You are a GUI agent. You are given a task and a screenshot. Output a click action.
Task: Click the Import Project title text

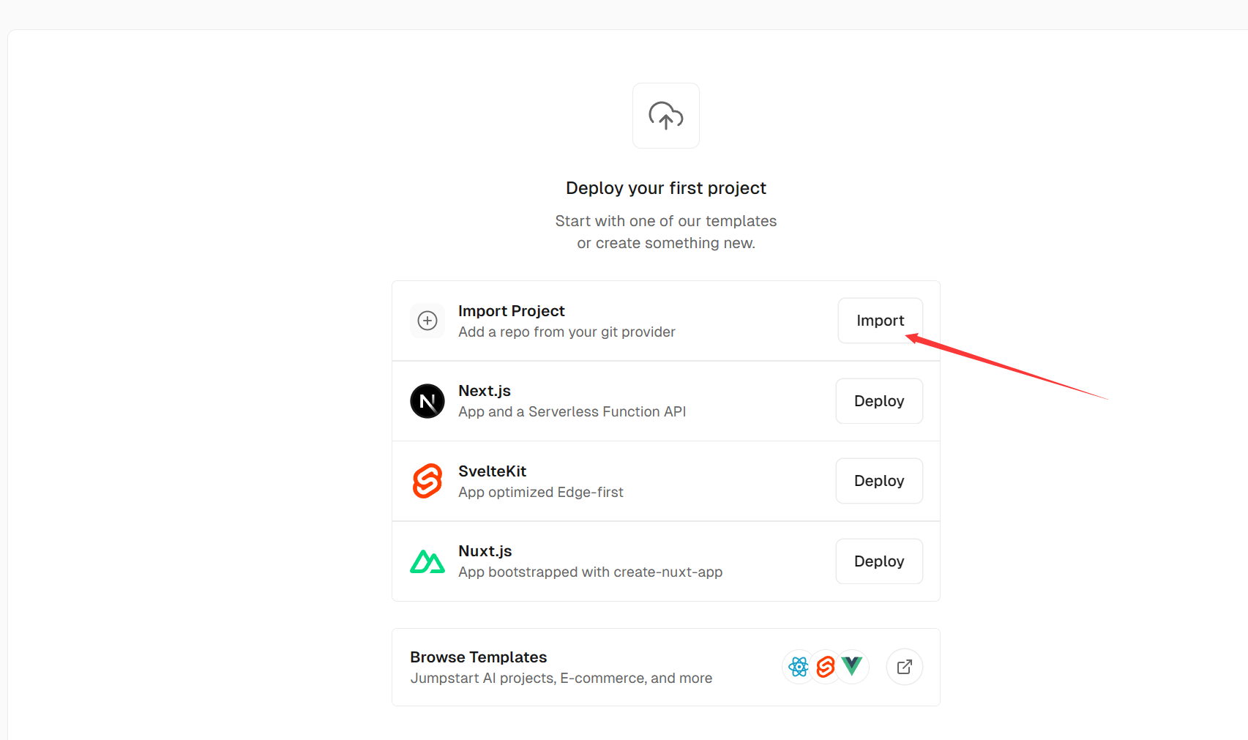coord(511,311)
